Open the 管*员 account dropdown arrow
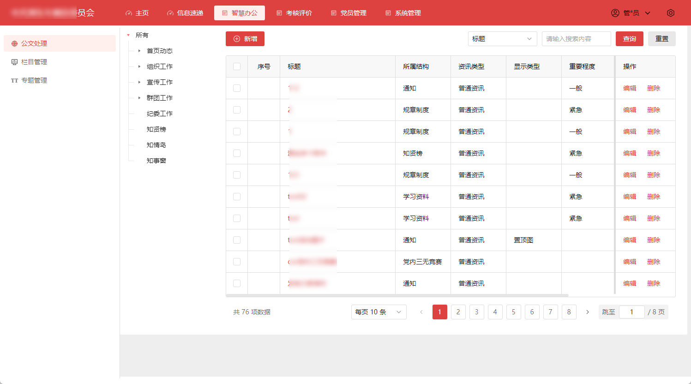The height and width of the screenshot is (384, 691). [648, 13]
